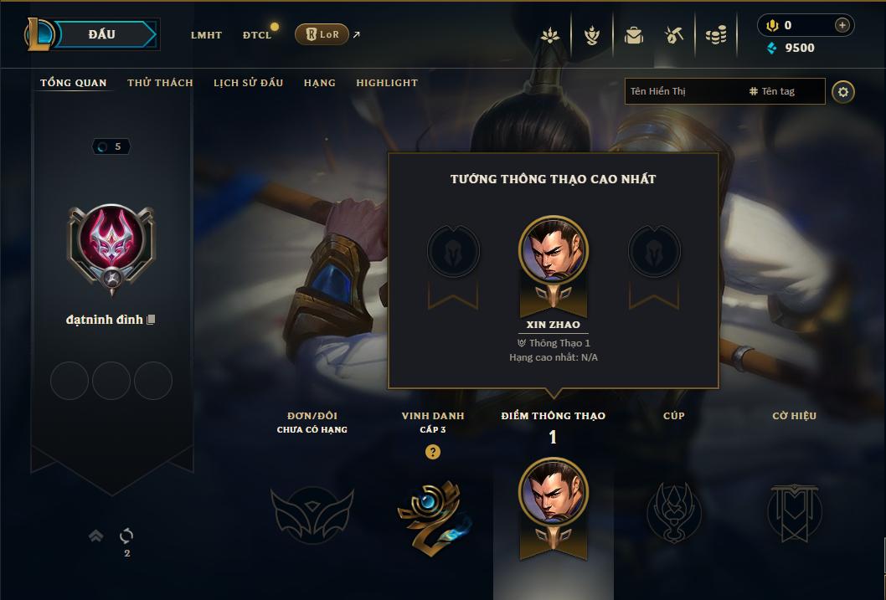Open the Store coins icon
The height and width of the screenshot is (600, 886).
[x=716, y=35]
